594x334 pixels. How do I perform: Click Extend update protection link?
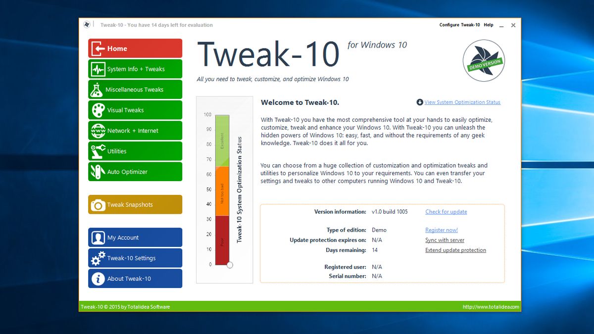tap(455, 250)
